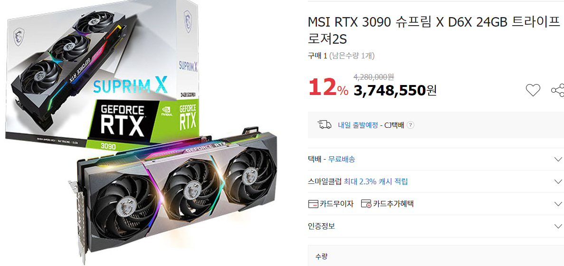Click the 수량 quantity section
The height and width of the screenshot is (266, 564).
pyautogui.click(x=436, y=256)
